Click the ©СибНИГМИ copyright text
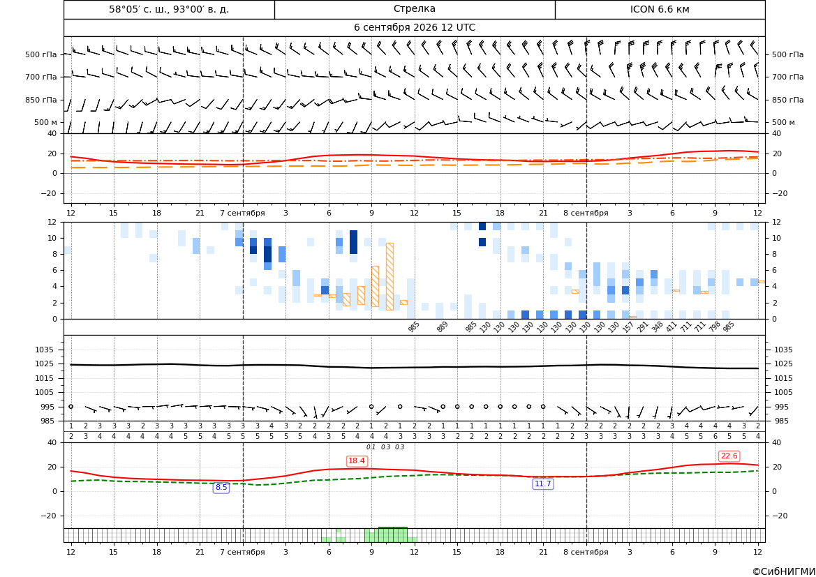Viewport: 816px width, 577px height. [784, 571]
